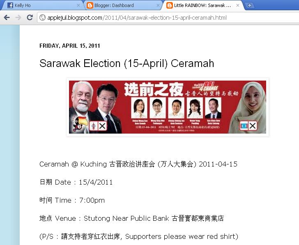Image resolution: width=299 pixels, height=245 pixels.
Task: Click the globe site info icon
Action: click(x=42, y=18)
